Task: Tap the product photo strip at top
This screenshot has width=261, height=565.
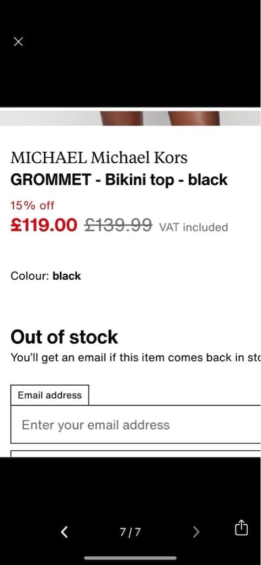Action: 130,118
